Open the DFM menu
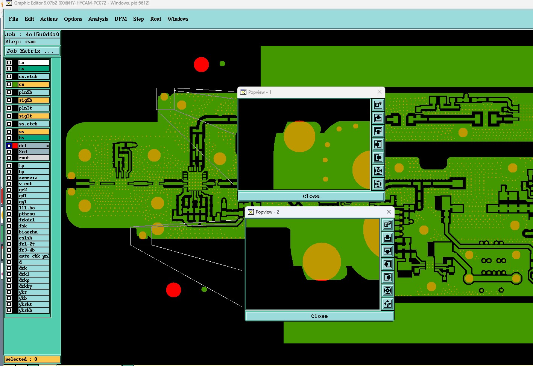This screenshot has height=366, width=533. coord(121,19)
